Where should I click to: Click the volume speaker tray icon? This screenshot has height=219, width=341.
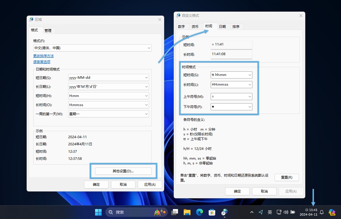point(286,212)
